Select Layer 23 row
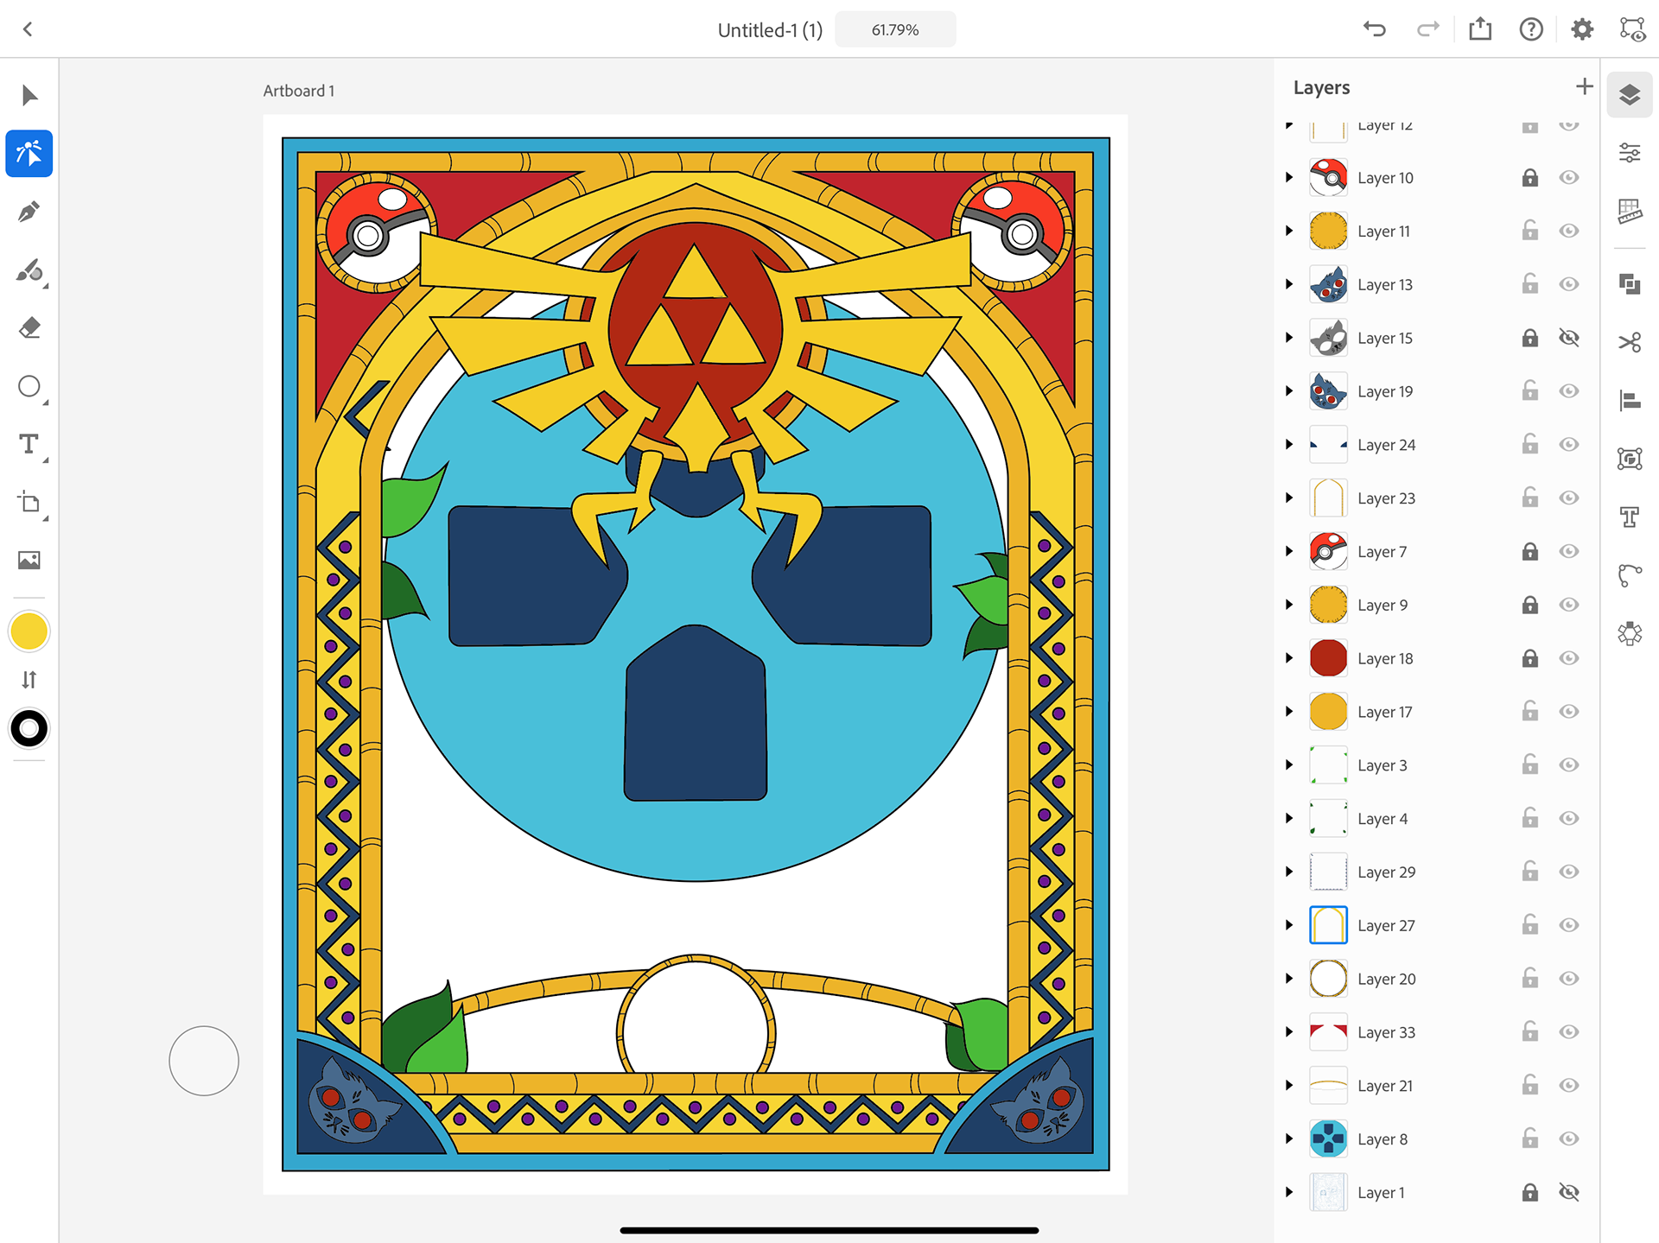Viewport: 1659px width, 1243px height. [x=1435, y=498]
